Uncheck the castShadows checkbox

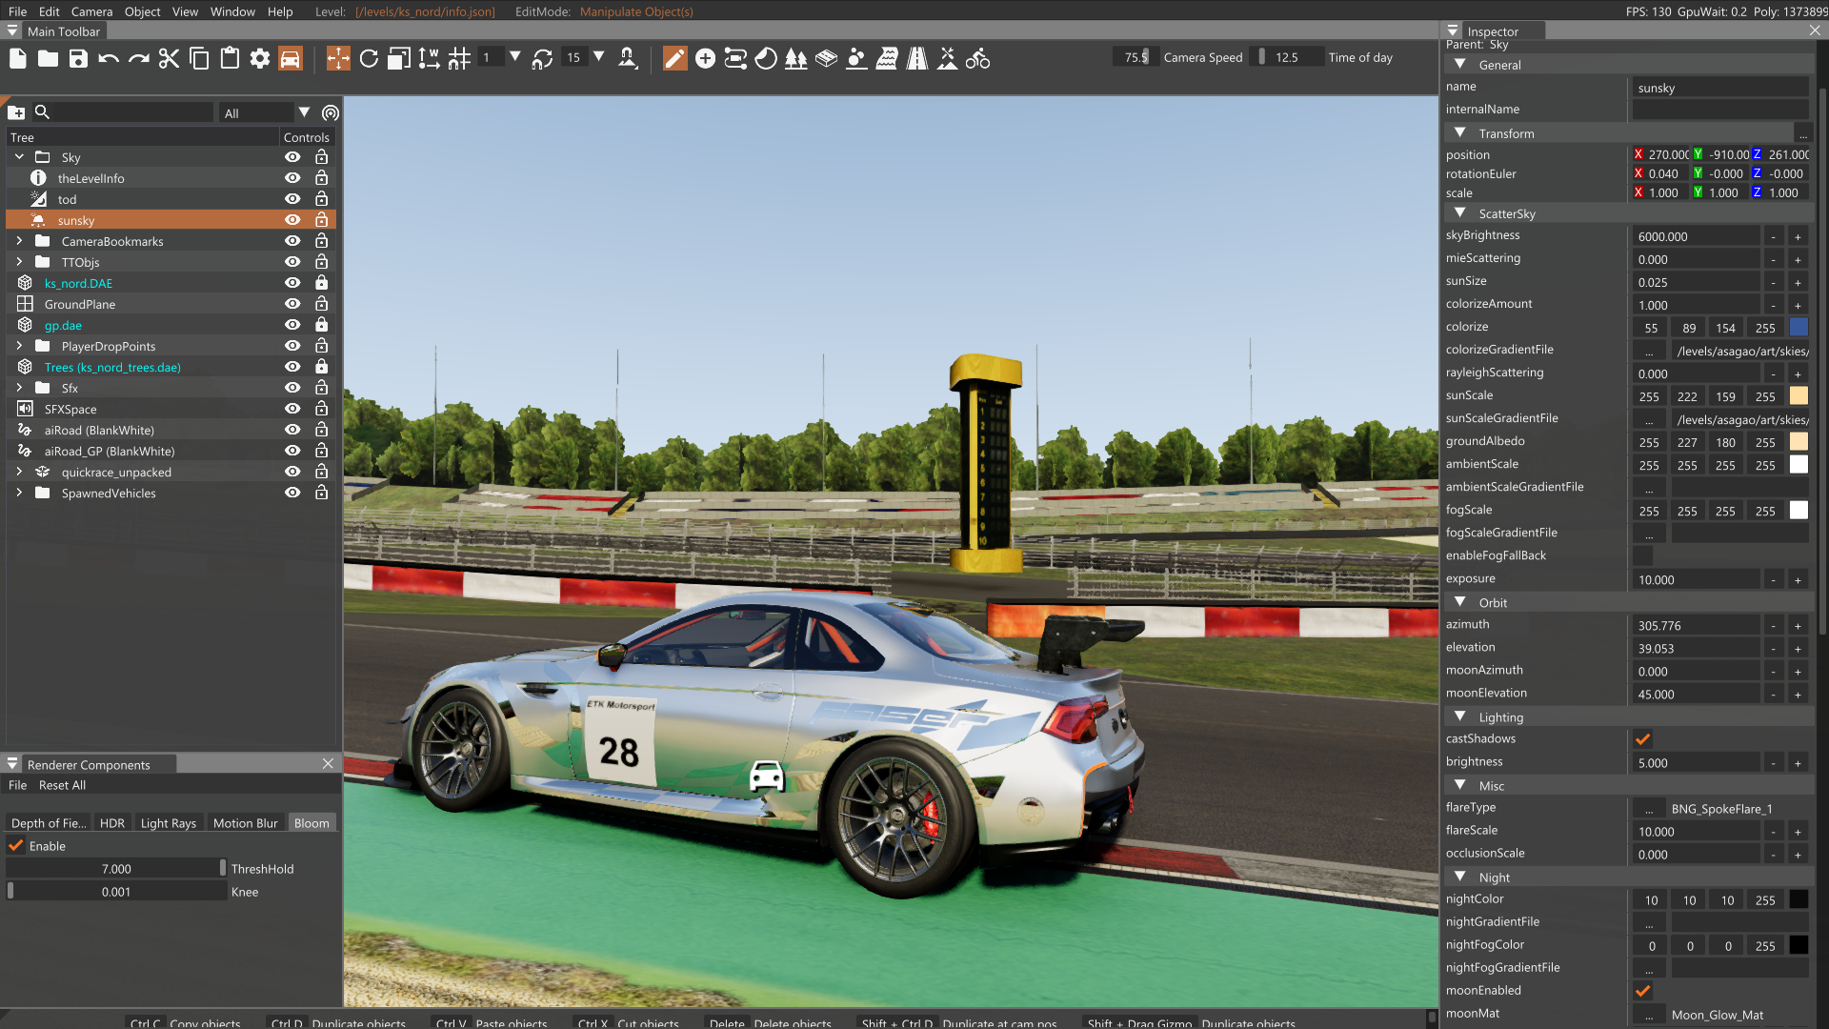coord(1643,739)
